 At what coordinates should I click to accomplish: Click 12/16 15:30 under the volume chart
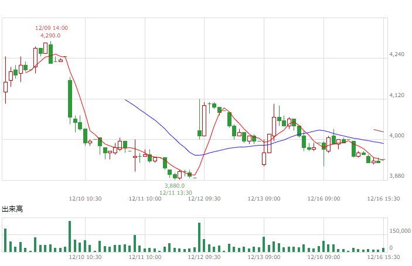(x=384, y=257)
